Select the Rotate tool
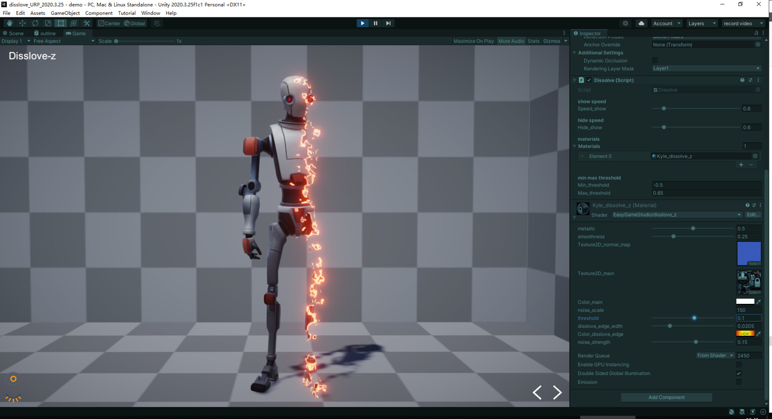 35,23
